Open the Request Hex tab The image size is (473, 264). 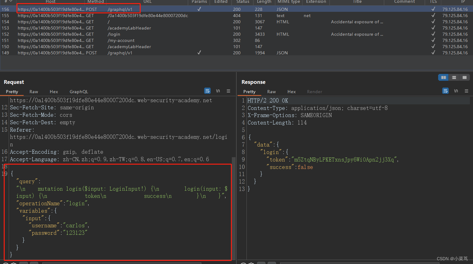coord(54,92)
